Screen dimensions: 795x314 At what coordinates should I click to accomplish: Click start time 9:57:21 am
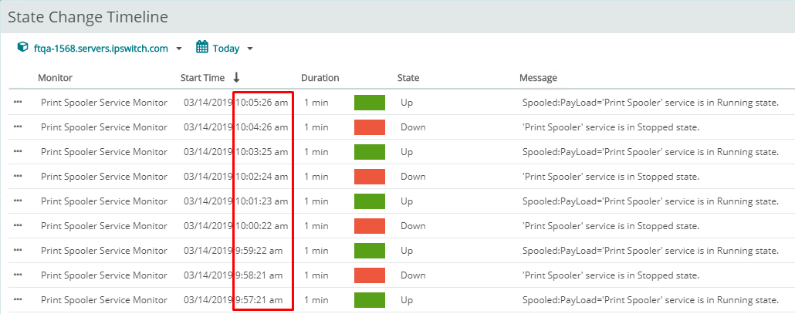pyautogui.click(x=259, y=300)
